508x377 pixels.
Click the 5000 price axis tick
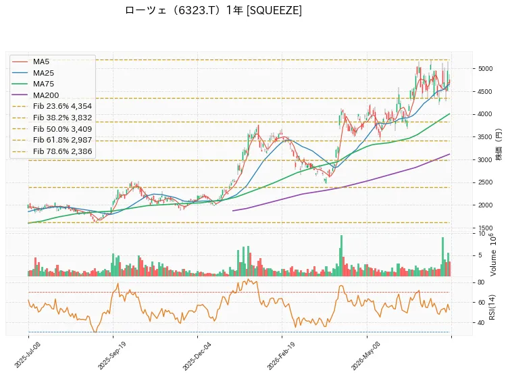pos(485,69)
